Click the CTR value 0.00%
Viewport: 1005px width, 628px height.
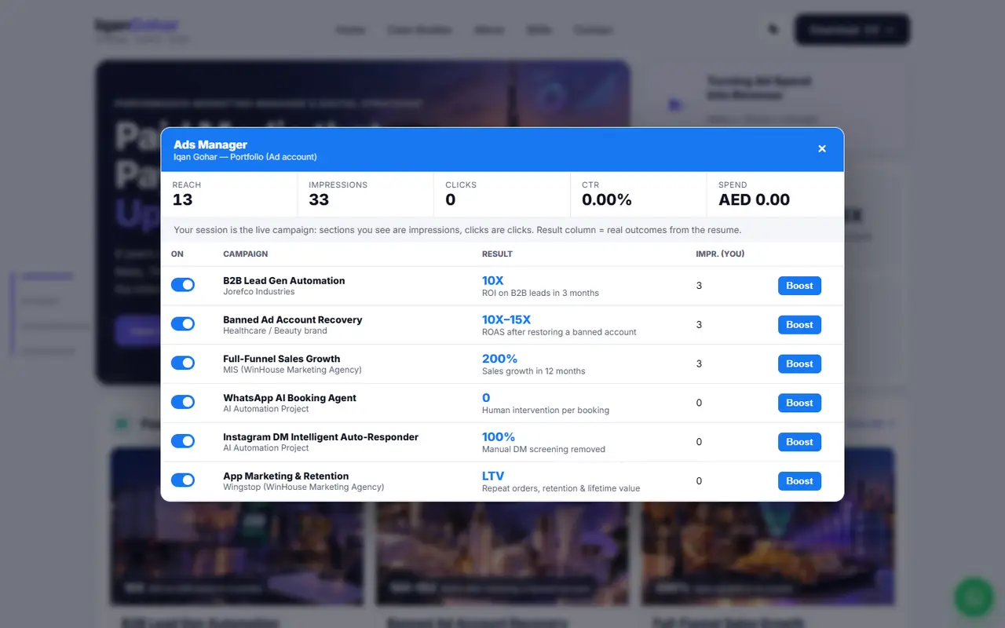click(x=607, y=199)
